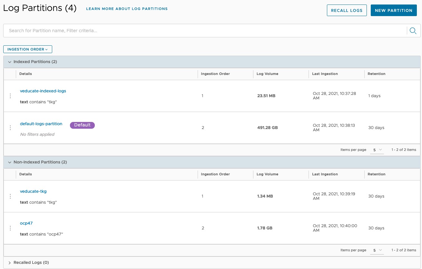This screenshot has width=422, height=269.
Task: Select the 1.78 GB log volume value
Action: tap(265, 228)
